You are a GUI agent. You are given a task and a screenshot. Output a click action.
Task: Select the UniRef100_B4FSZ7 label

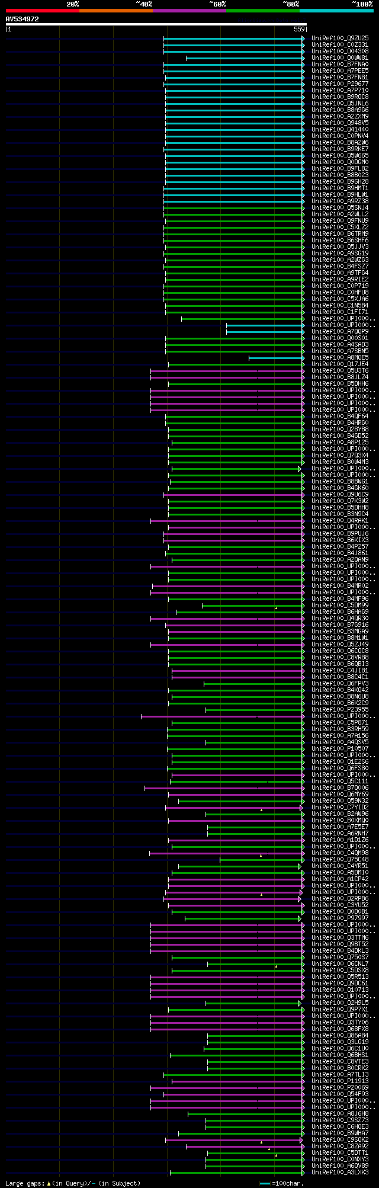[x=340, y=266]
